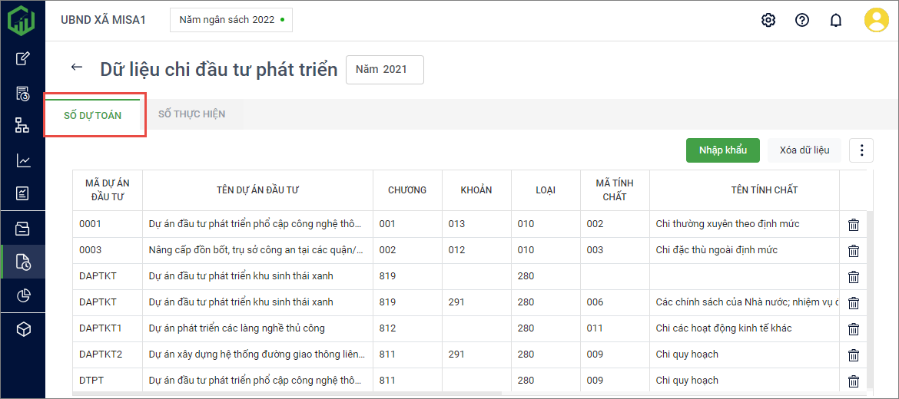Delete the row for project 0001
This screenshot has width=899, height=399.
853,225
